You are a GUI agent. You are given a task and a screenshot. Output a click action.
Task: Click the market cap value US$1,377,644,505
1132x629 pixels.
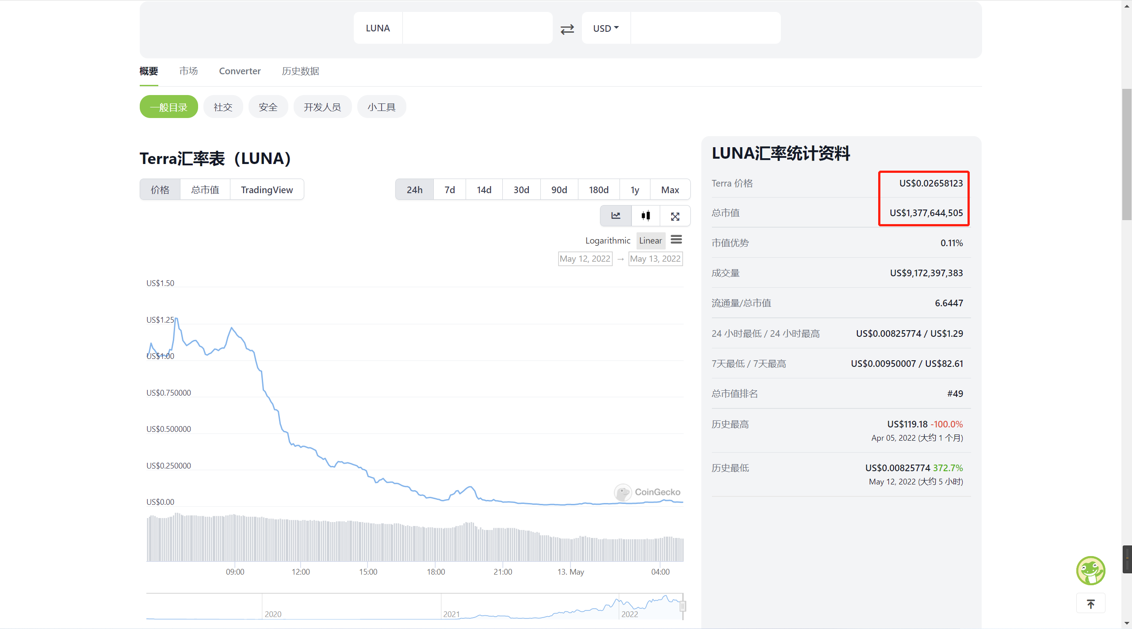(x=926, y=213)
